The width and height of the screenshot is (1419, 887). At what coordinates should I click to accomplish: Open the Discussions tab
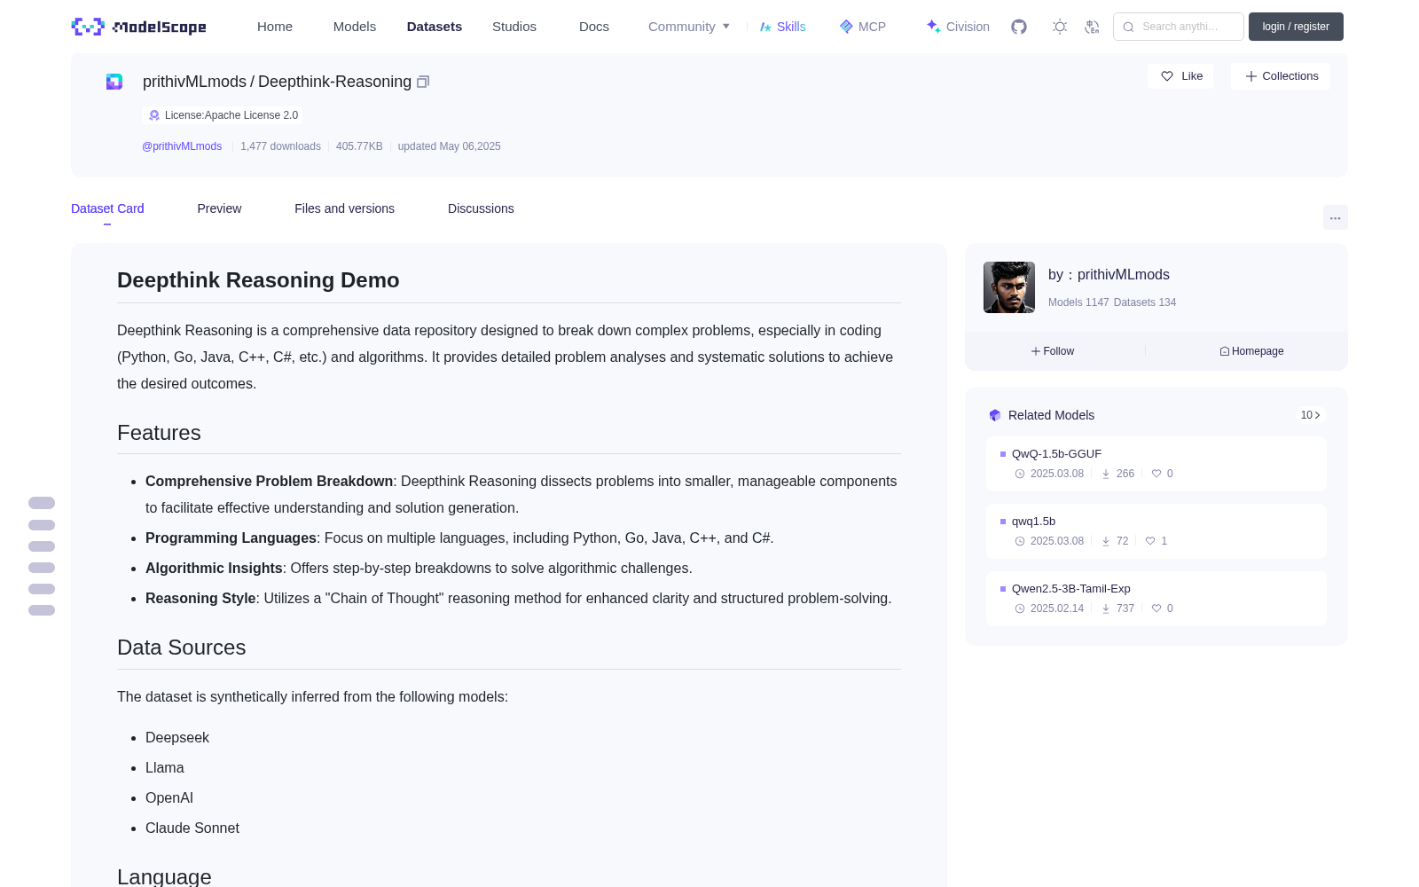[x=481, y=208]
